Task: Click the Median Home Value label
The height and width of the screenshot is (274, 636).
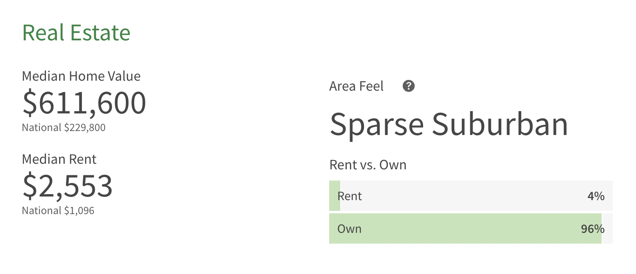Action: click(81, 76)
